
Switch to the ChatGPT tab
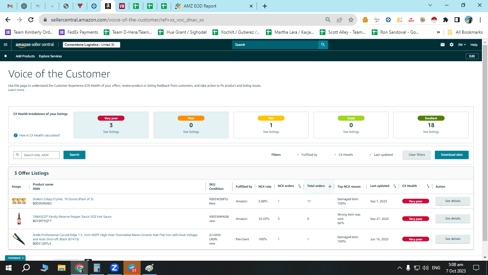pos(24,6)
